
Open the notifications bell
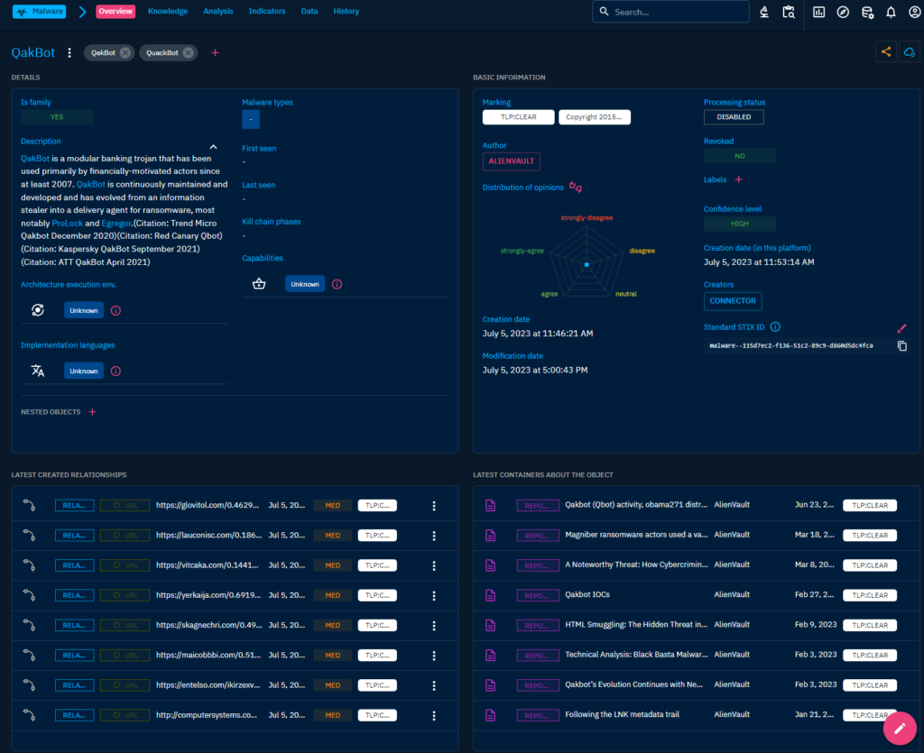pyautogui.click(x=891, y=12)
